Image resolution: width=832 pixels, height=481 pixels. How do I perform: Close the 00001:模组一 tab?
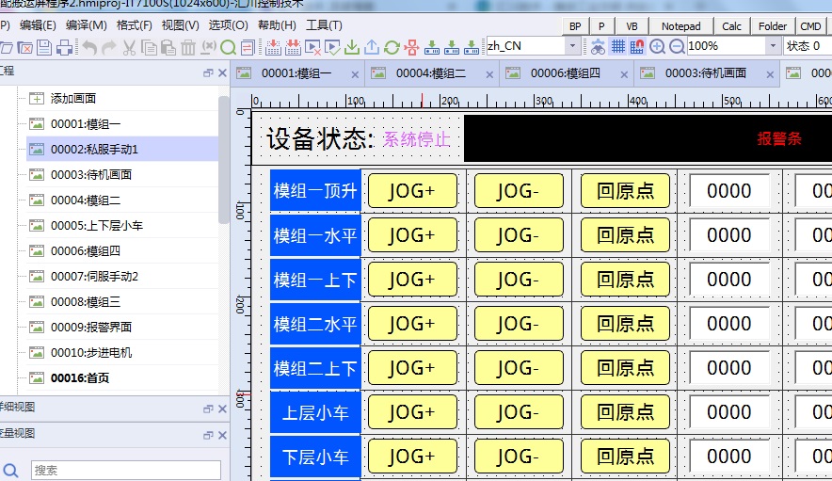(355, 74)
